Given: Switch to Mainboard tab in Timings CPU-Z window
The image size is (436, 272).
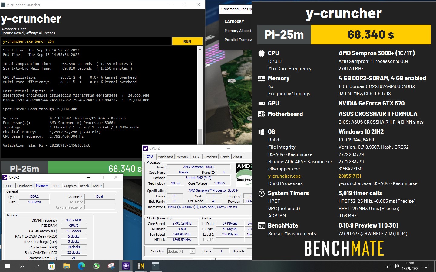Looking at the screenshot, I should tap(25, 186).
